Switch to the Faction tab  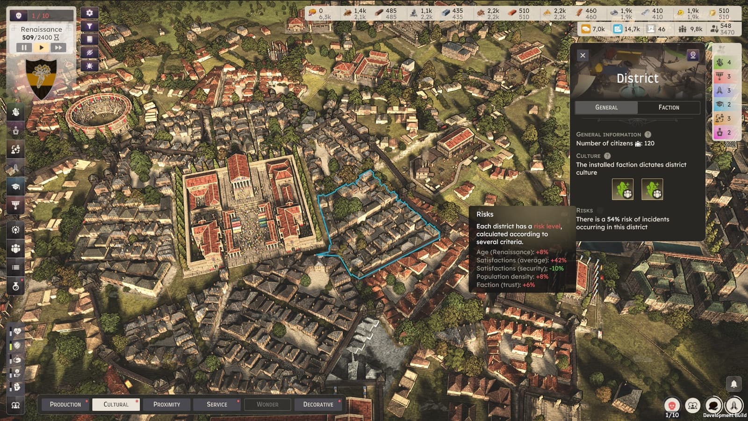click(669, 107)
